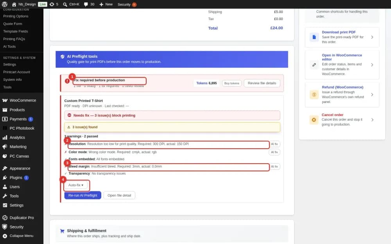391x244 pixels.
Task: Click the Cancel order chevron
Action: click(x=372, y=120)
